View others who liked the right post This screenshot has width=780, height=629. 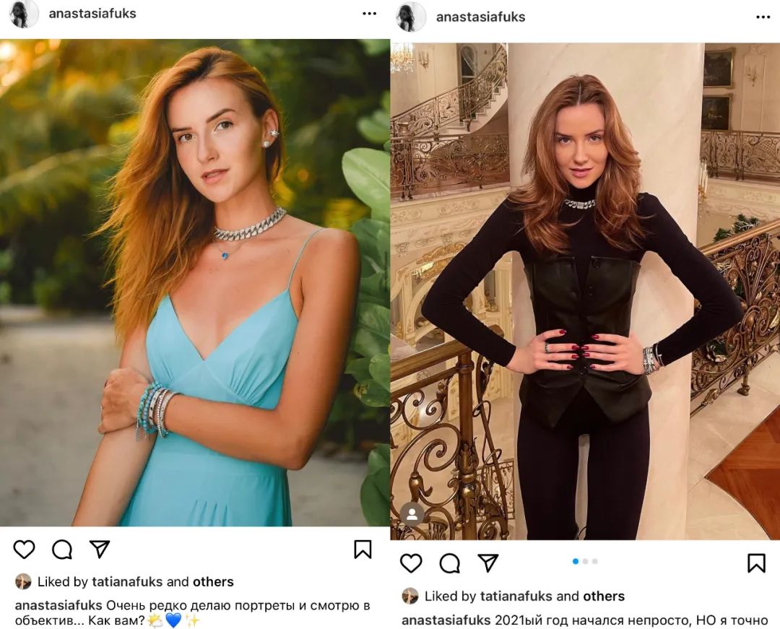tap(604, 597)
